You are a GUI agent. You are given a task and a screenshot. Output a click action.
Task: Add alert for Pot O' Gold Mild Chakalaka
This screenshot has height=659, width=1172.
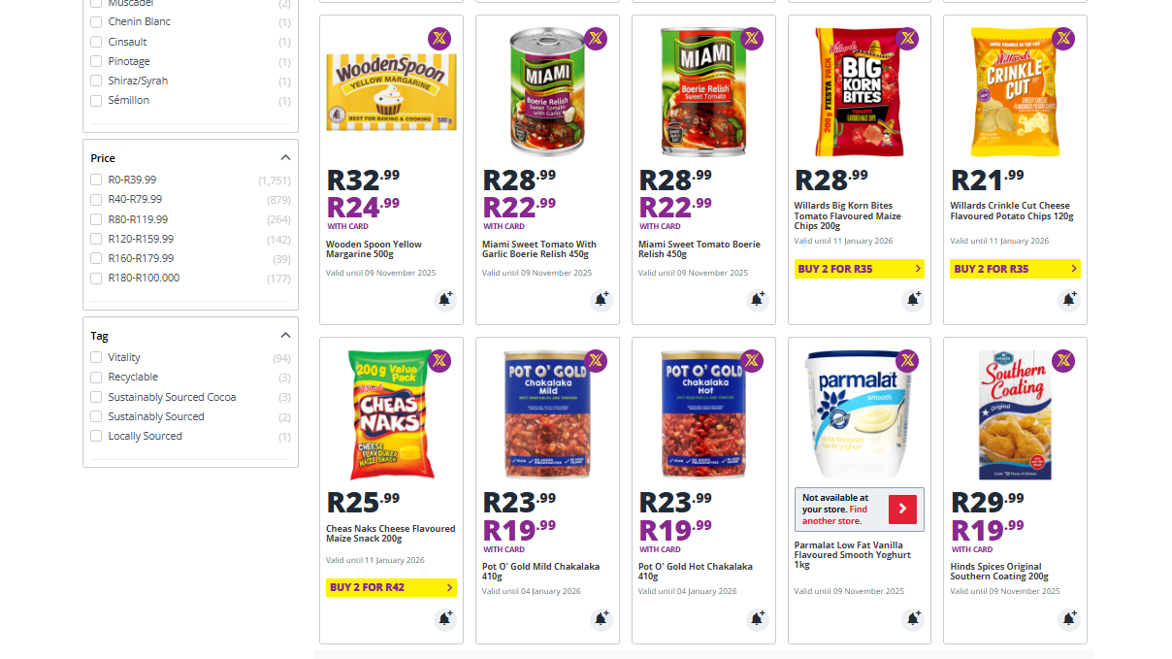click(x=601, y=618)
